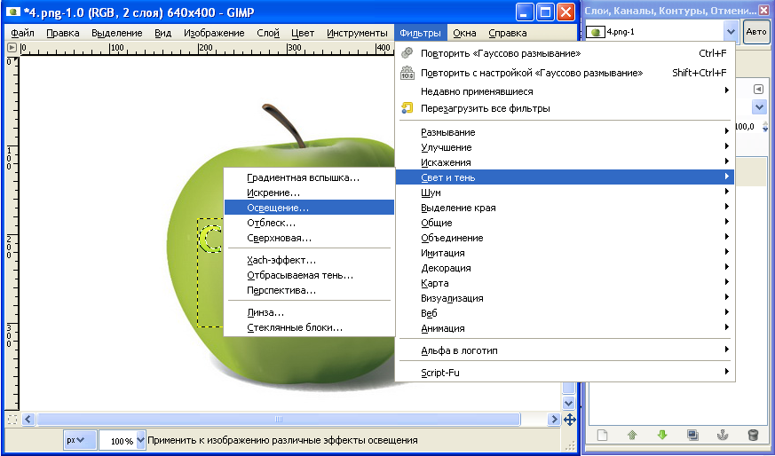This screenshot has height=456, width=775.
Task: Click the dock tab menu arrow button
Action: (758, 89)
